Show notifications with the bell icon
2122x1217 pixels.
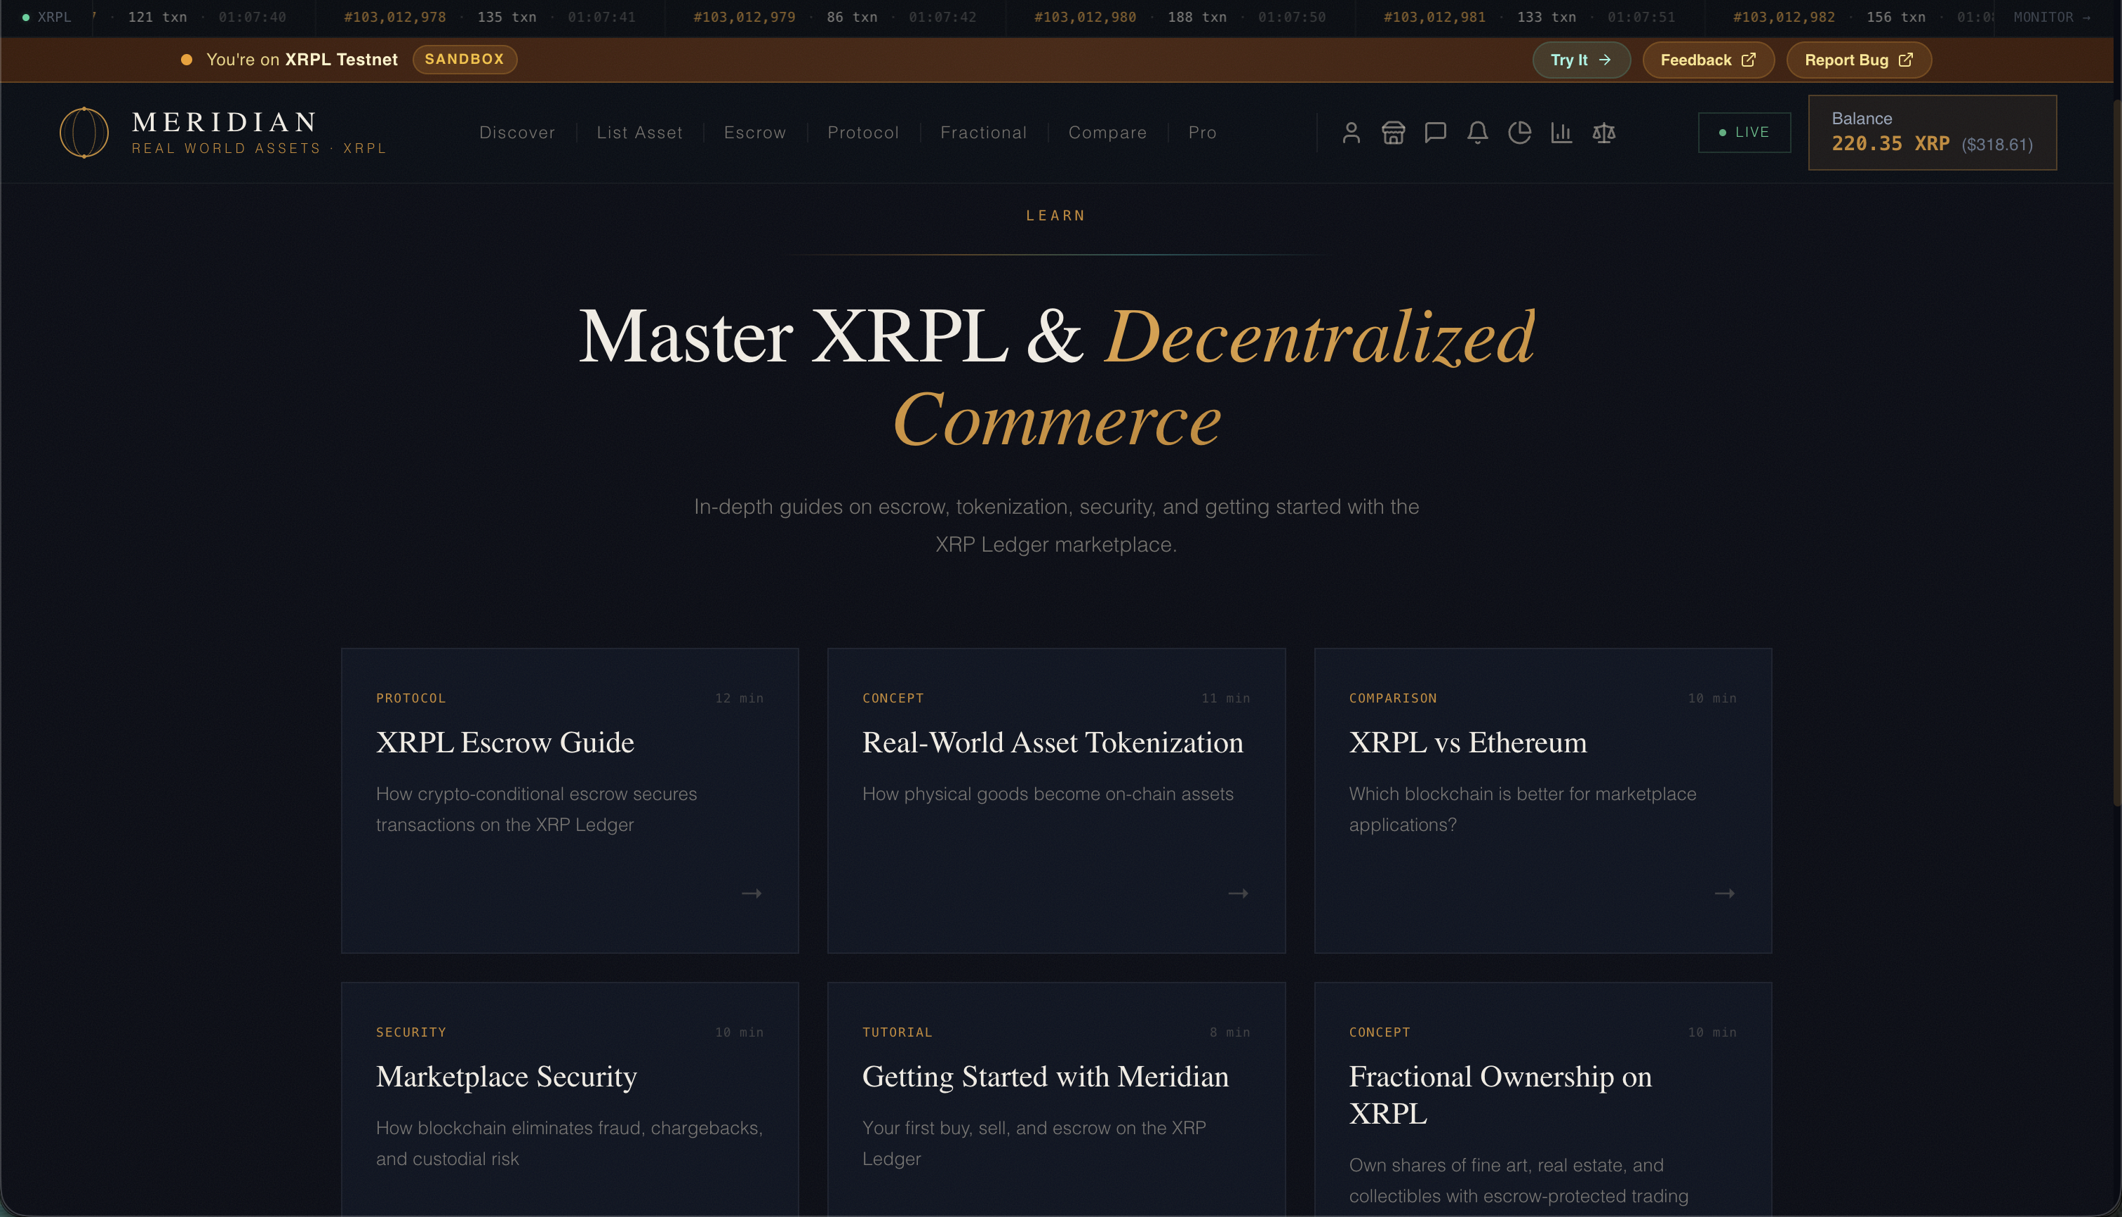(1477, 133)
